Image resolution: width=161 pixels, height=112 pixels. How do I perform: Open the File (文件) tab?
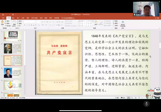tap(3, 18)
